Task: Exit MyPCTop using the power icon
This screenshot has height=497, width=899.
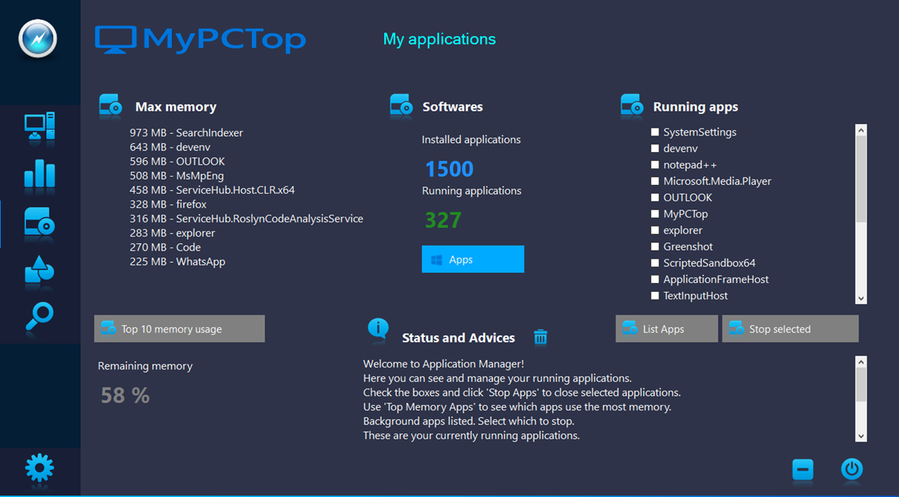Action: pos(851,469)
